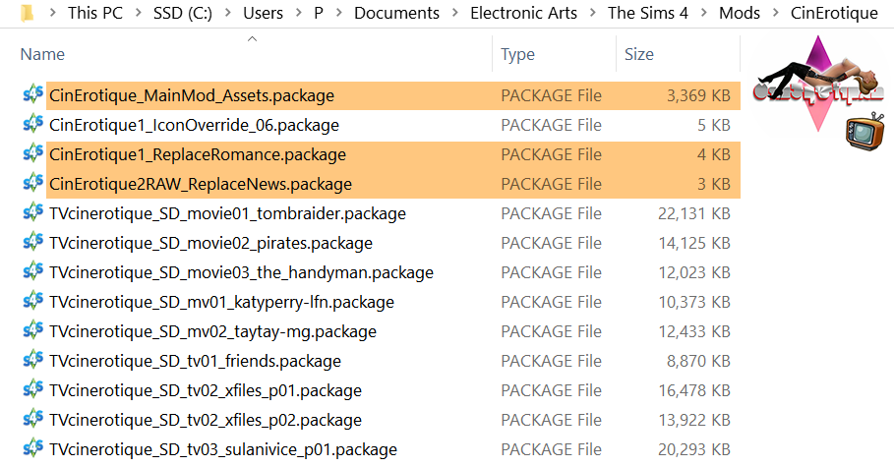Click the Sims icon beside movie03_the_handyman package
Image resolution: width=894 pixels, height=467 pixels.
point(33,272)
